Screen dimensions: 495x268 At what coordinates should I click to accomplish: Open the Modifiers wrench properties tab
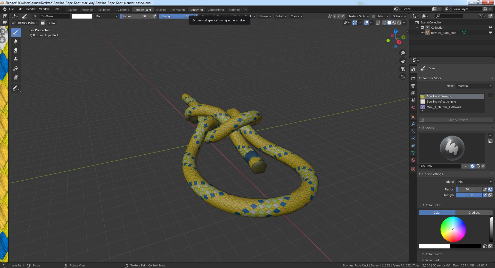[x=413, y=124]
